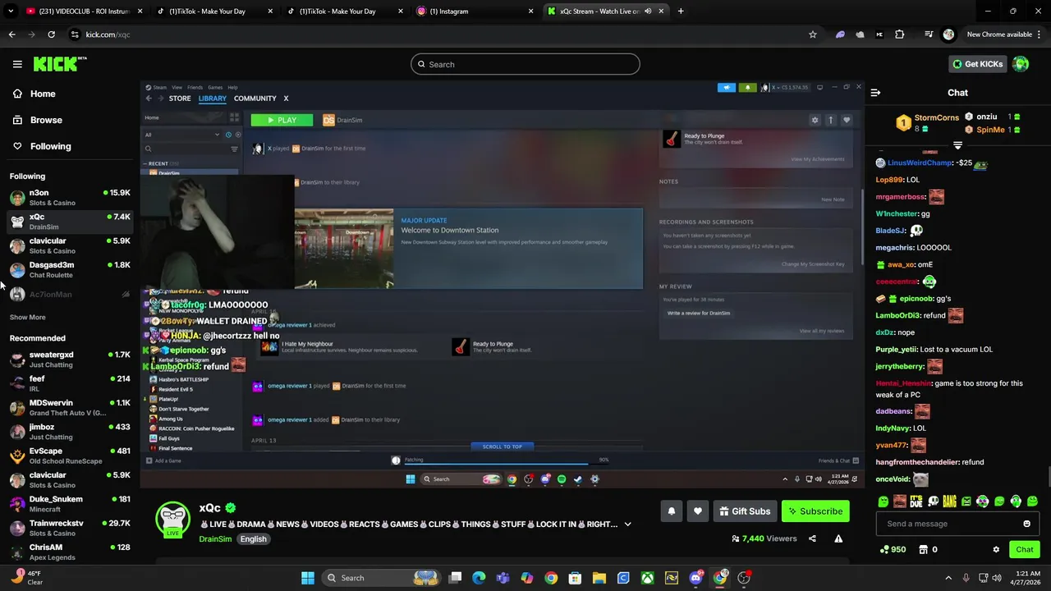1051x591 pixels.
Task: Open clavicular channel in Following list
Action: 69,245
